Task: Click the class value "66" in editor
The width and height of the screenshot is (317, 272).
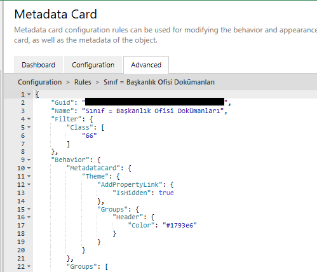Action: [x=90, y=135]
